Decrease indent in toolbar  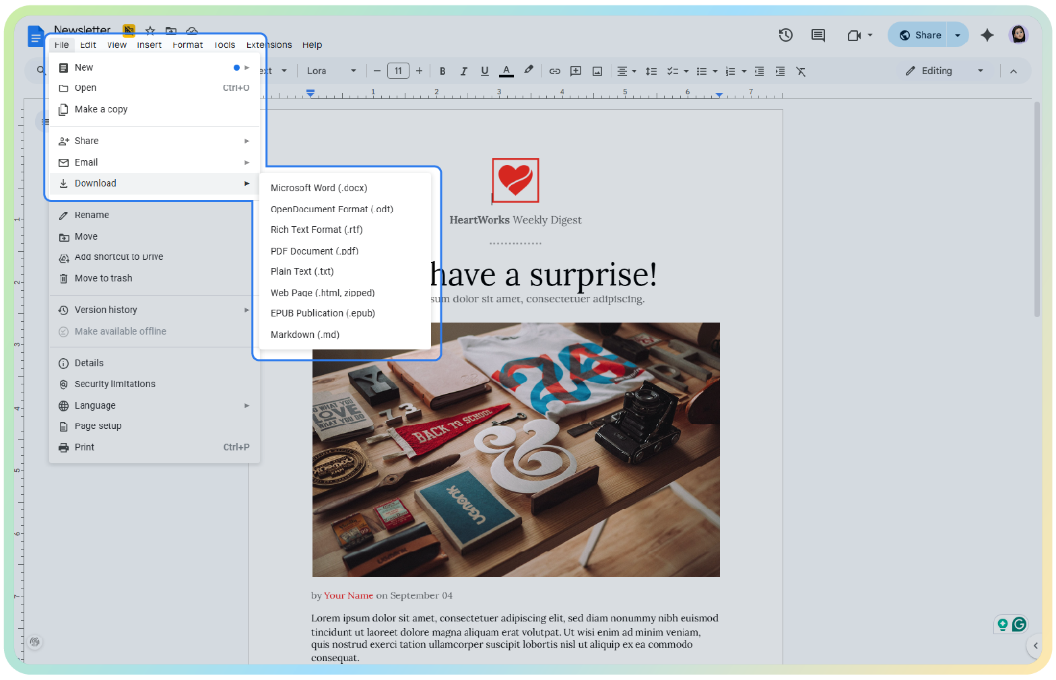759,71
